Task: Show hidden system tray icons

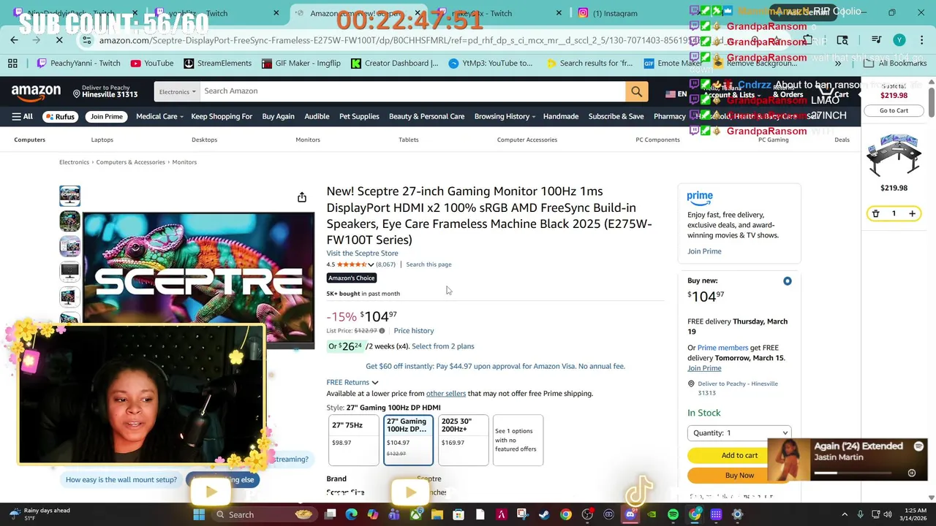Action: click(845, 514)
